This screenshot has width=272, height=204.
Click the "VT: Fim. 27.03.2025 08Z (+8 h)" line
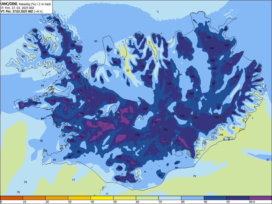(21, 11)
